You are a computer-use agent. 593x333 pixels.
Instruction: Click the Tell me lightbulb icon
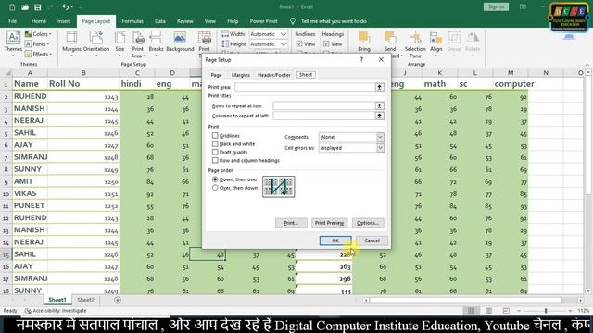pyautogui.click(x=293, y=21)
